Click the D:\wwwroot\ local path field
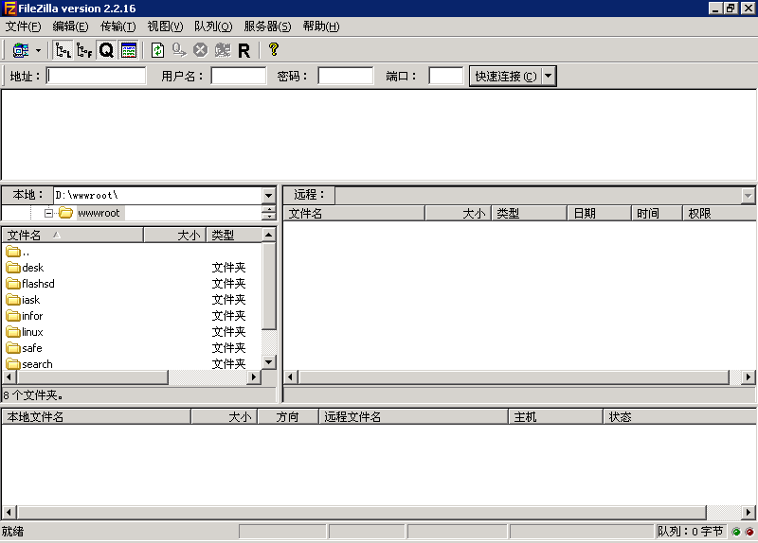The image size is (758, 543). tap(157, 196)
